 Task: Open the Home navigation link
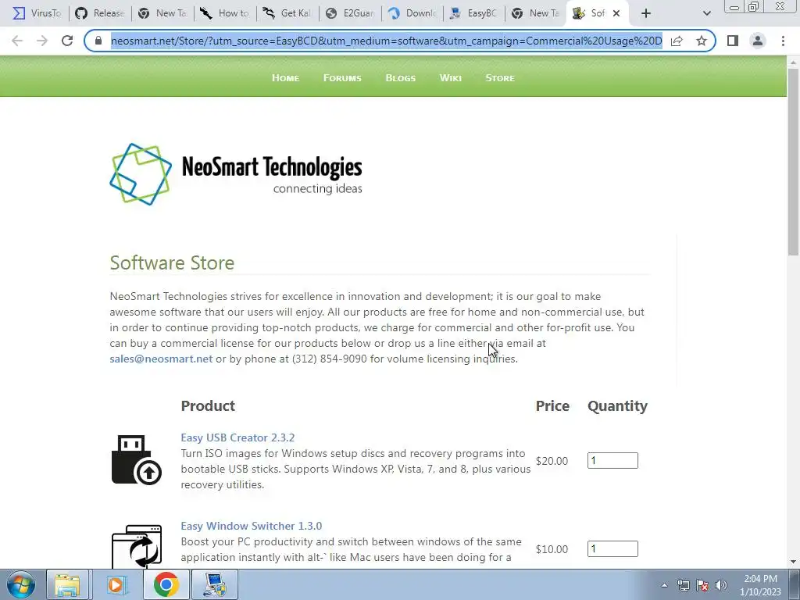click(285, 78)
